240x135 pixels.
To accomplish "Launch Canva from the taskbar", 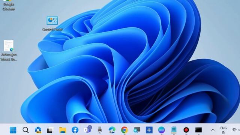I will click(162, 130).
